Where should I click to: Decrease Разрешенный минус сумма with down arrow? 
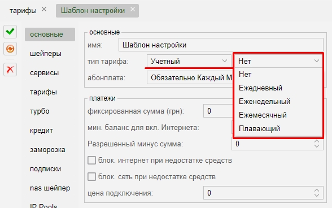coord(317,146)
